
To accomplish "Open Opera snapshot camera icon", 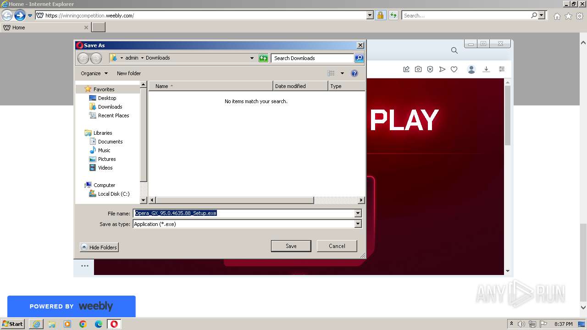I will (x=418, y=69).
